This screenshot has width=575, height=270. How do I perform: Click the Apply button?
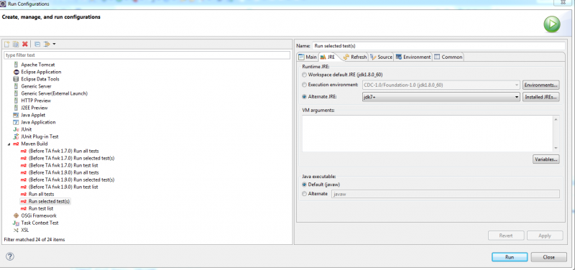pyautogui.click(x=545, y=236)
